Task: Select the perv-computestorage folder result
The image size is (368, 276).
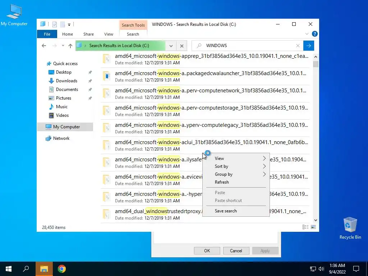Action: click(205, 111)
